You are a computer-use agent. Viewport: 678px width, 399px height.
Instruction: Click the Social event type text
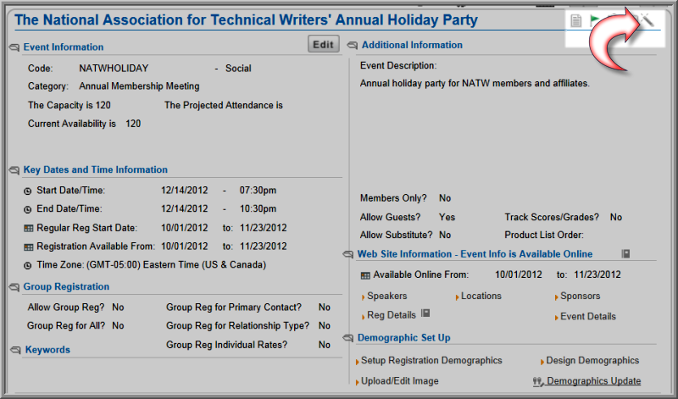(x=238, y=69)
